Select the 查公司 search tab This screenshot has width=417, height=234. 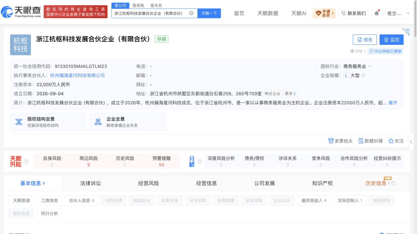click(x=120, y=5)
